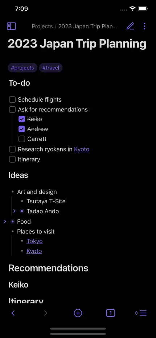This screenshot has width=156, height=338.
Task: Open the tabs switcher showing 1
Action: pyautogui.click(x=111, y=313)
